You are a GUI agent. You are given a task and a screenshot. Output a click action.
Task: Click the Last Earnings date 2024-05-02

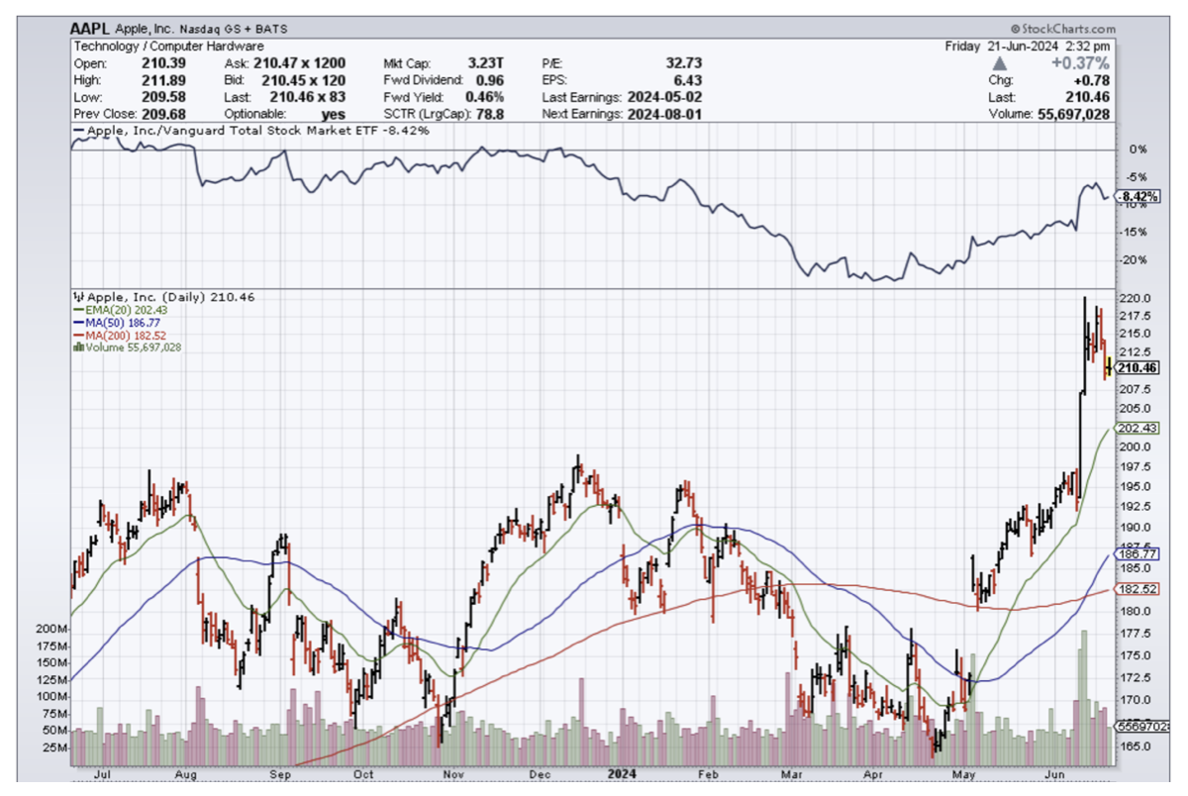point(665,97)
